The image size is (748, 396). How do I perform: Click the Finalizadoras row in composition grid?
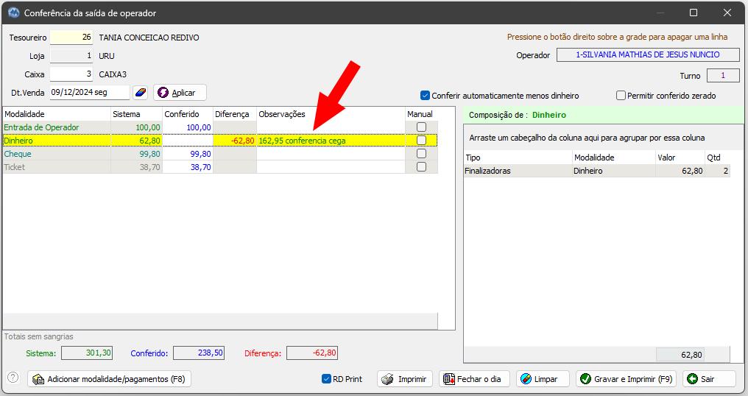[597, 171]
